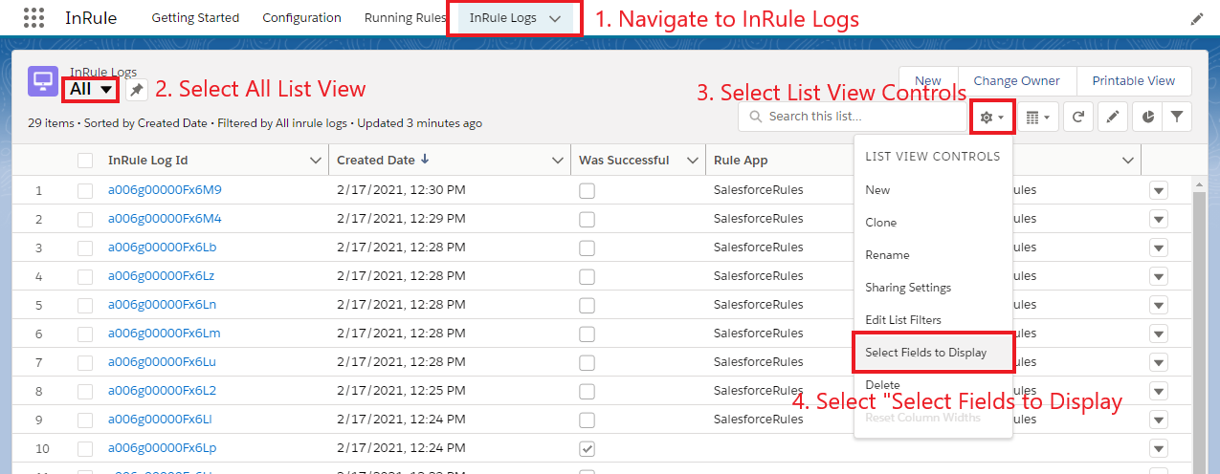This screenshot has height=474, width=1220.
Task: Toggle the select-all rows checkbox
Action: pyautogui.click(x=85, y=161)
